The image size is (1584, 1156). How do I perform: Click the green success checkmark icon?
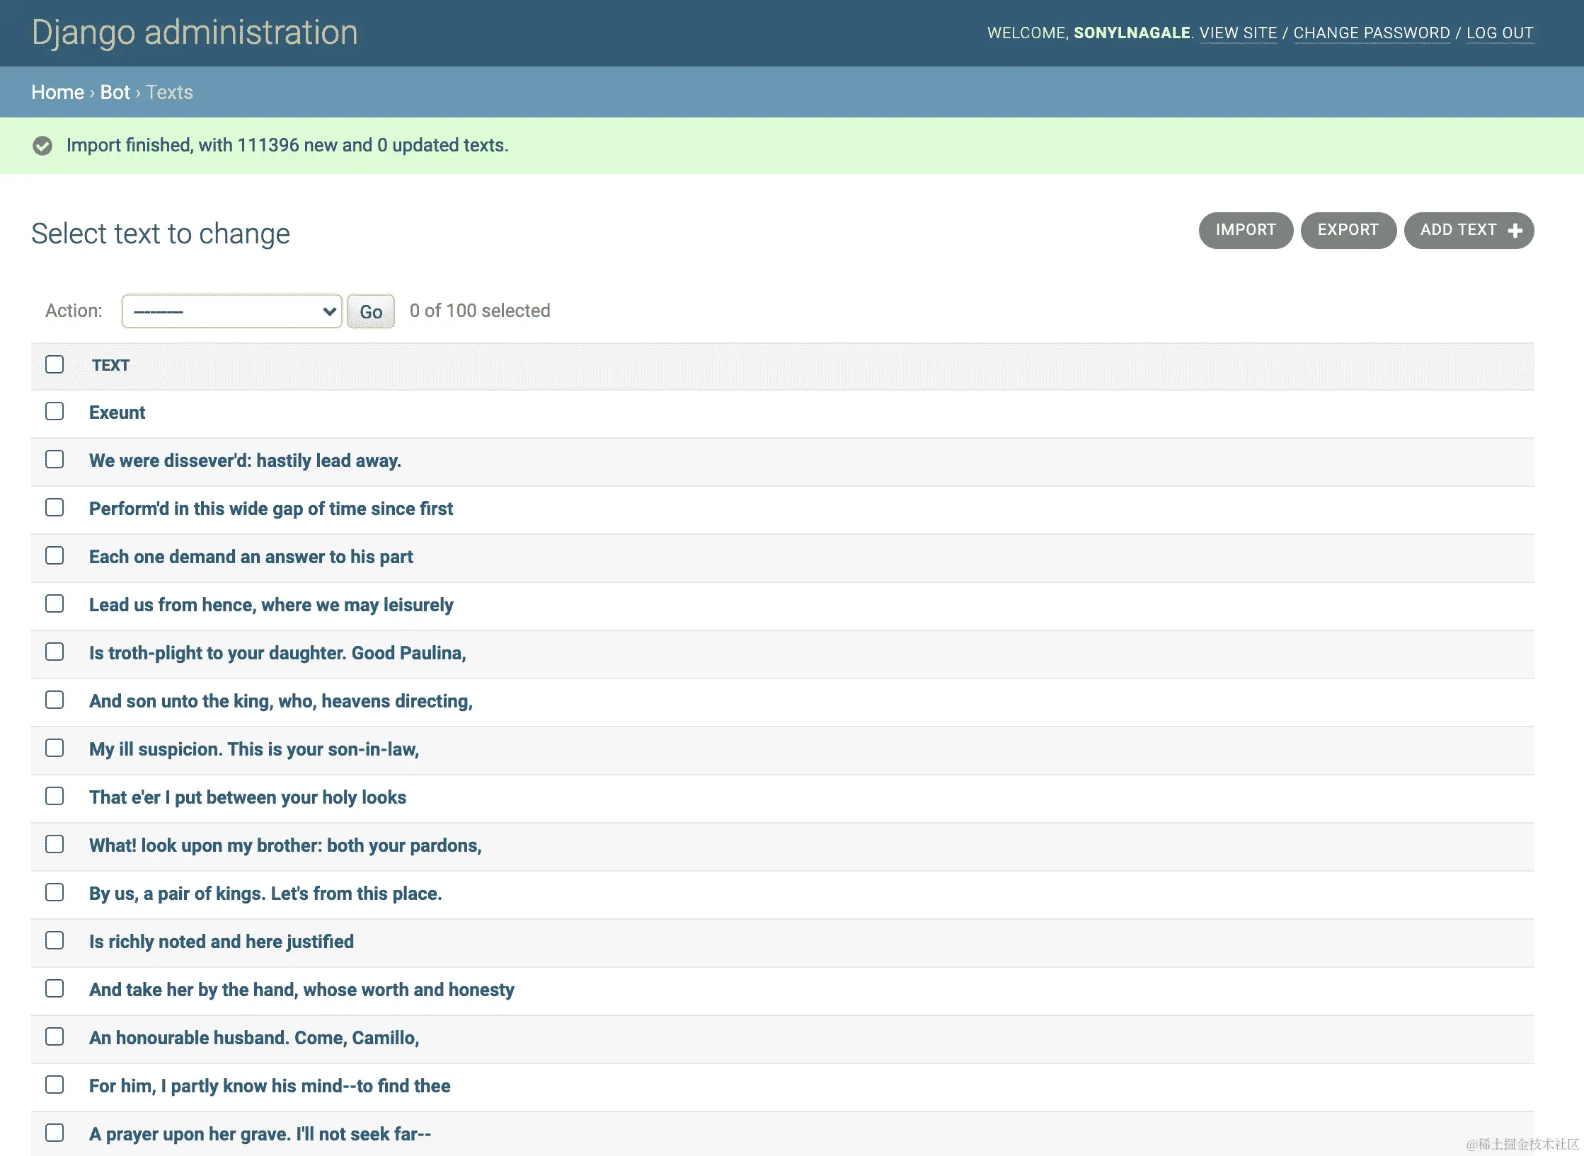pos(42,146)
